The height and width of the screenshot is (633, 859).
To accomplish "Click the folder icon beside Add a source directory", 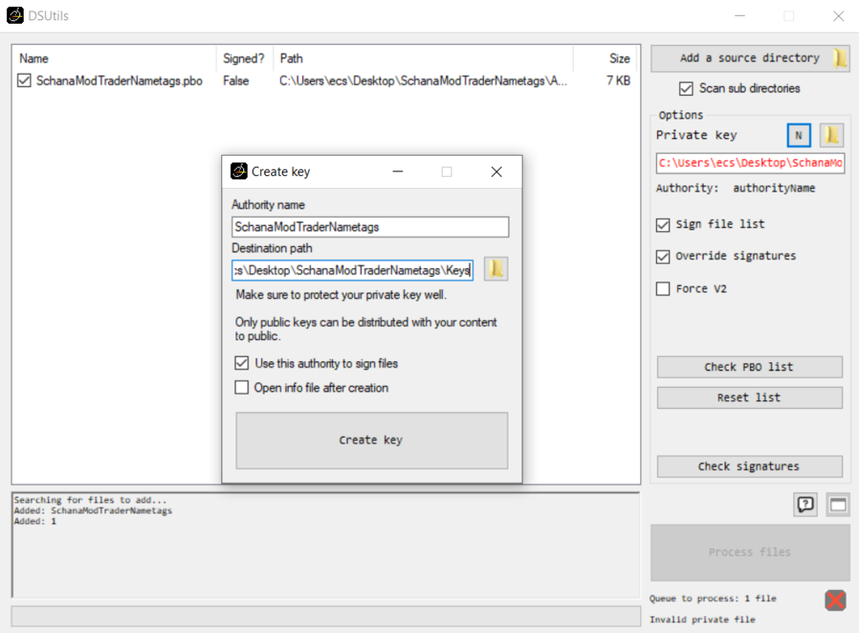I will point(840,58).
